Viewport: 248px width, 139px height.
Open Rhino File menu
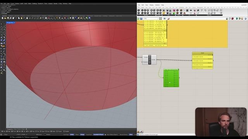click(x=2, y=3)
